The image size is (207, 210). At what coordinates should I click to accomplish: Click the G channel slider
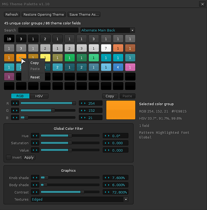click(x=48, y=110)
